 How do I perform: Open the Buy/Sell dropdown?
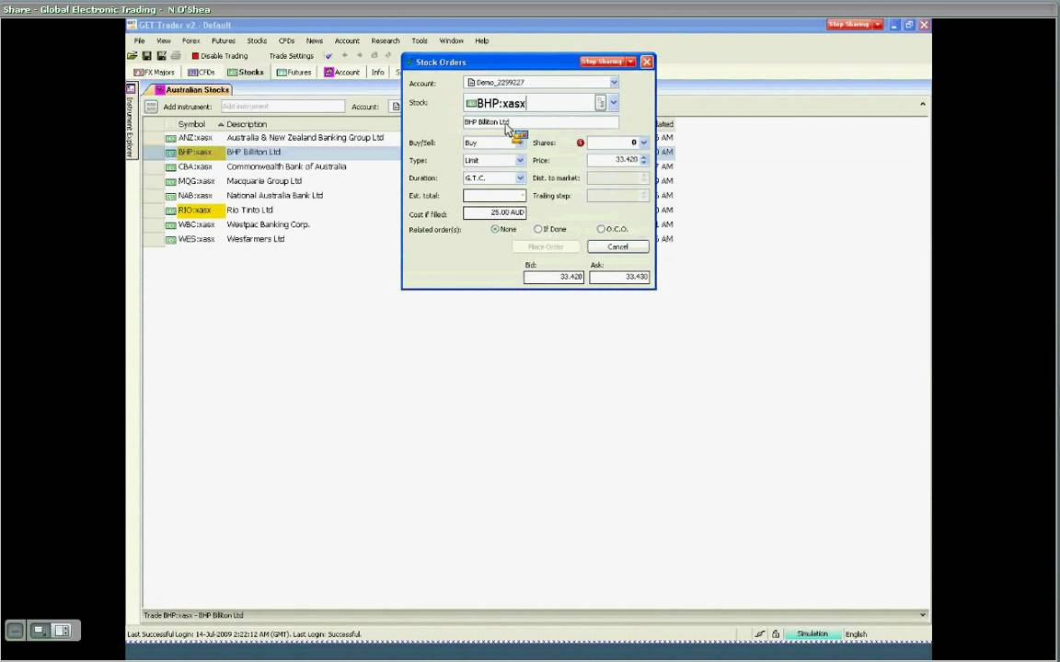pyautogui.click(x=520, y=143)
